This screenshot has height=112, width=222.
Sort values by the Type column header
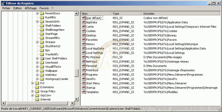coord(126,14)
